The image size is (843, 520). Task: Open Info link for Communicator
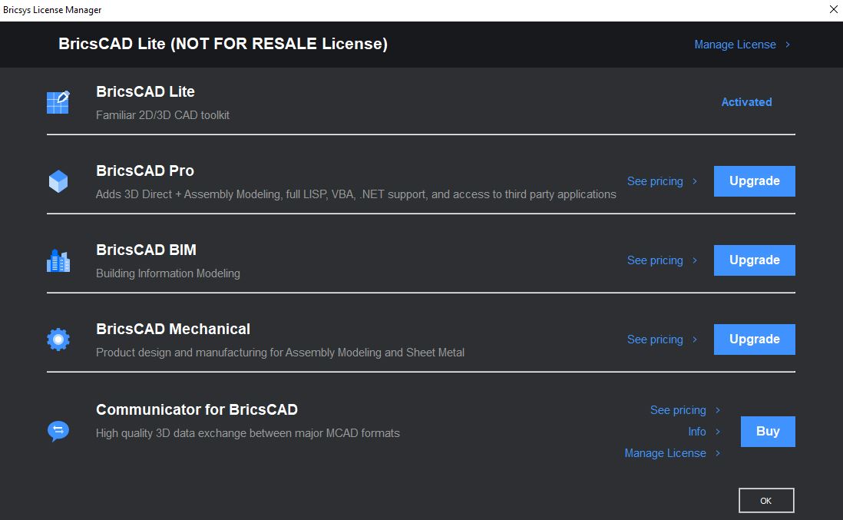coord(697,431)
